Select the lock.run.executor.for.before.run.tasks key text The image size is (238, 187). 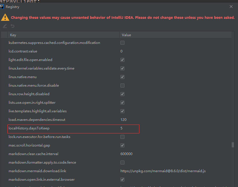pos(39,137)
